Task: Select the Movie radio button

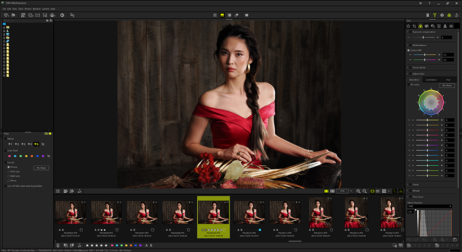Action: pos(8,180)
